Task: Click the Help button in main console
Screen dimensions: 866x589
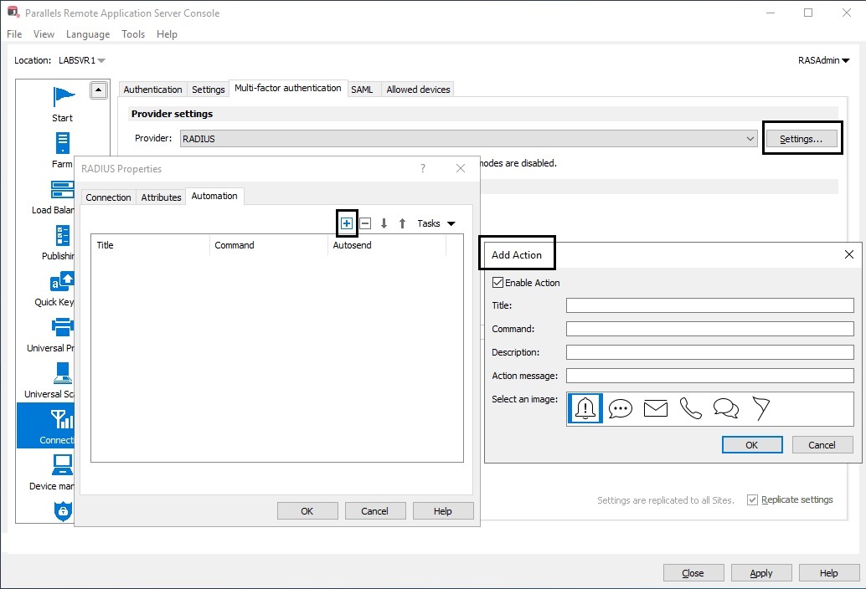Action: (x=828, y=573)
